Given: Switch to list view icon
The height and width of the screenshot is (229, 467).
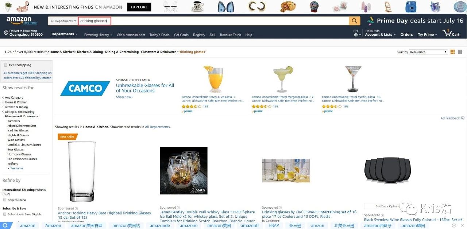Looking at the screenshot, I should point(459,52).
